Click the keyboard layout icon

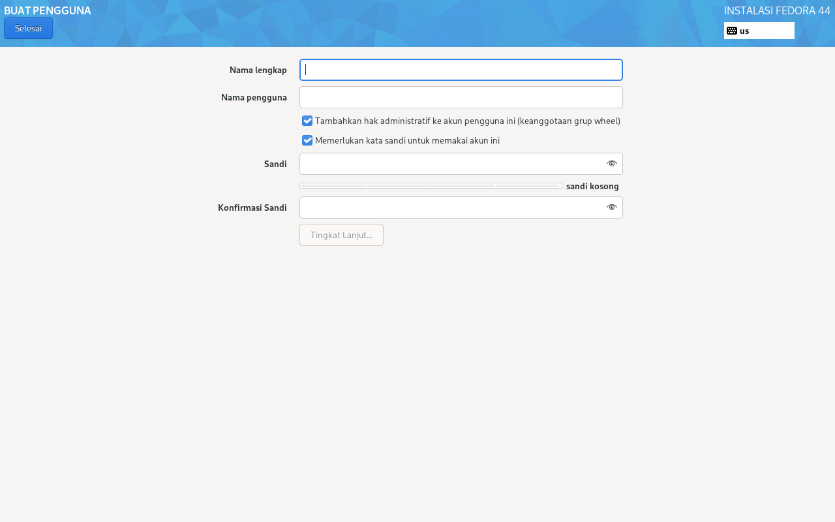pos(732,31)
